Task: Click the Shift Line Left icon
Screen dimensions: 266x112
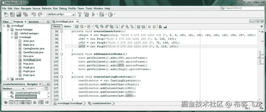Action: pyautogui.click(x=138, y=26)
